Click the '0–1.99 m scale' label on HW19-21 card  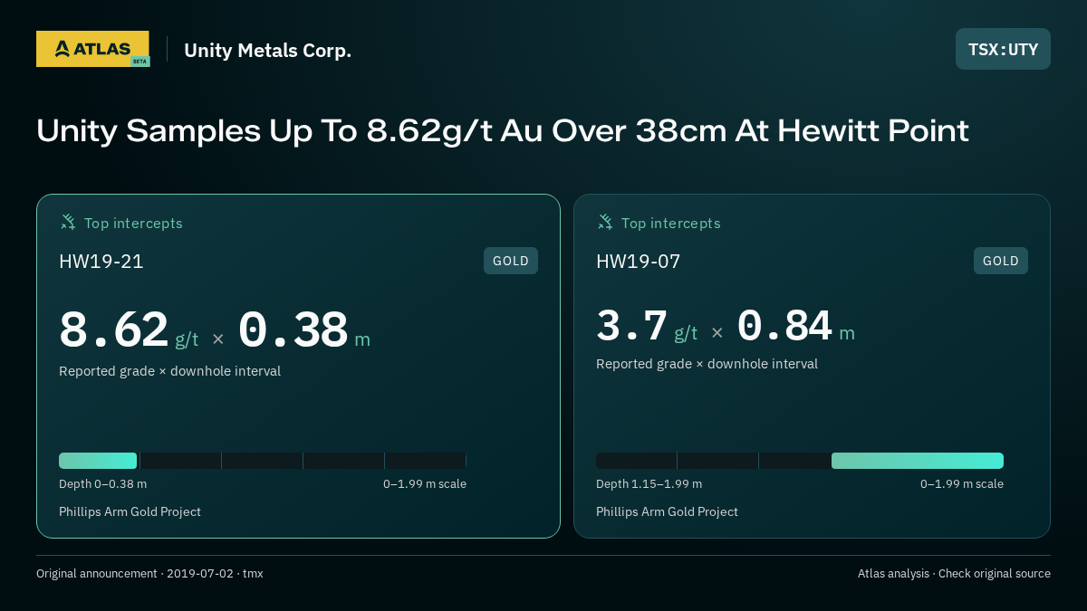425,484
